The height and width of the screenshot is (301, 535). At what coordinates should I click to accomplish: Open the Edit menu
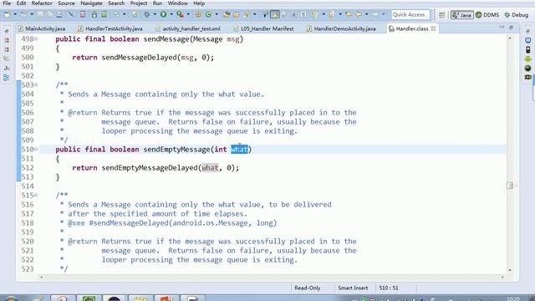pos(21,3)
